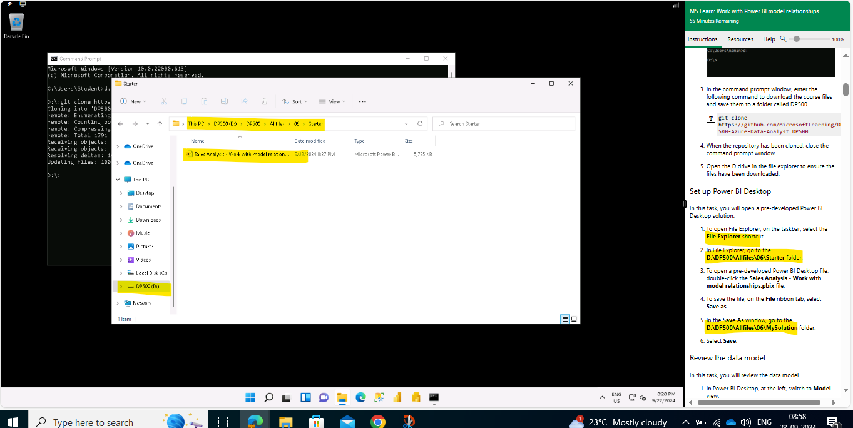Expand the first OneDrive tree node
853x428 pixels.
click(118, 146)
